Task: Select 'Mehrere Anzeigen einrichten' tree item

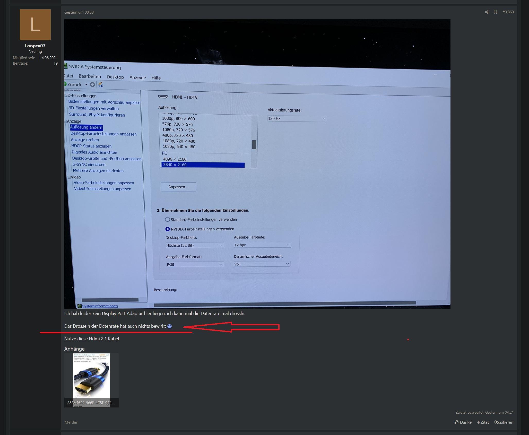Action: tap(98, 171)
